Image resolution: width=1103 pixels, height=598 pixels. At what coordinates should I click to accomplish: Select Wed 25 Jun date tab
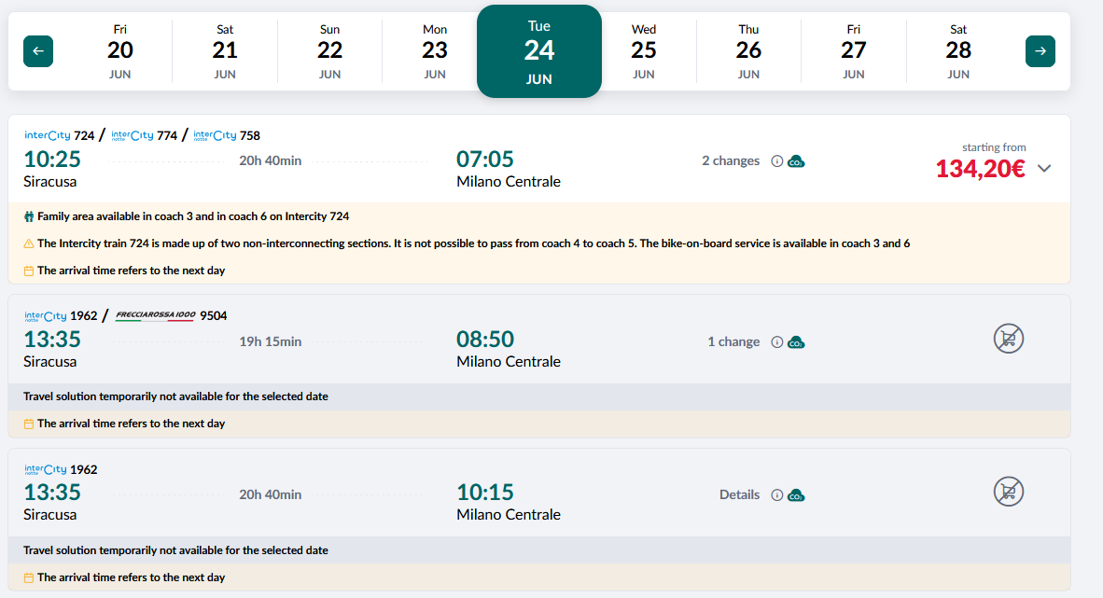coord(643,51)
